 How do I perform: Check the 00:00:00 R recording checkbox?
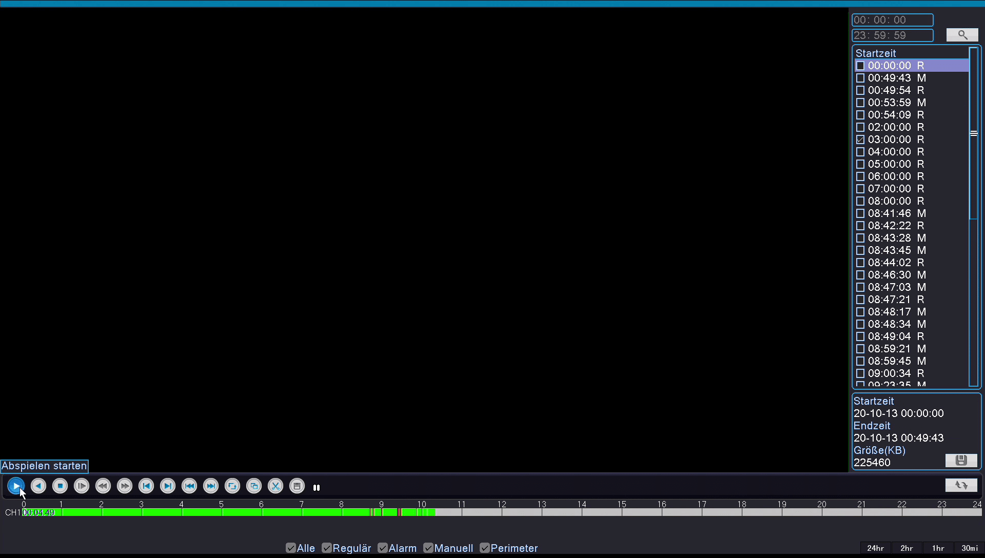[x=860, y=66]
